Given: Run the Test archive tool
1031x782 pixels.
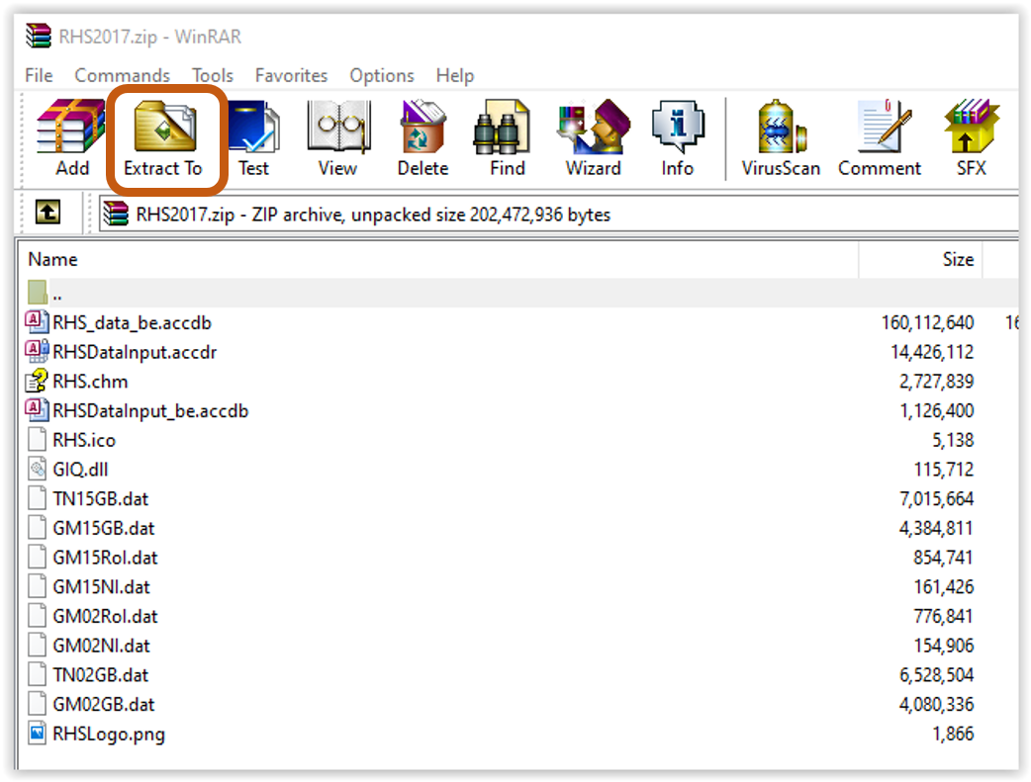Looking at the screenshot, I should 253,138.
